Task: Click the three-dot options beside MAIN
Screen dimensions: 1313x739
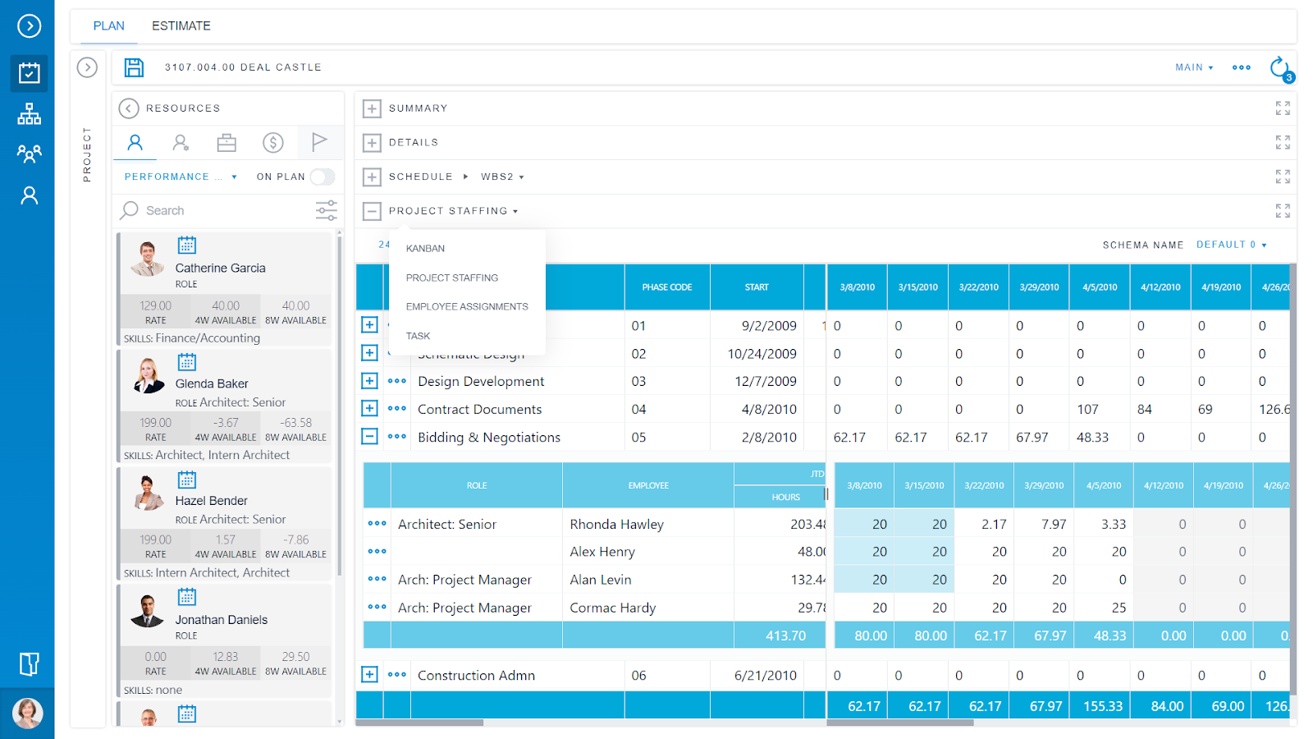Action: (1241, 67)
